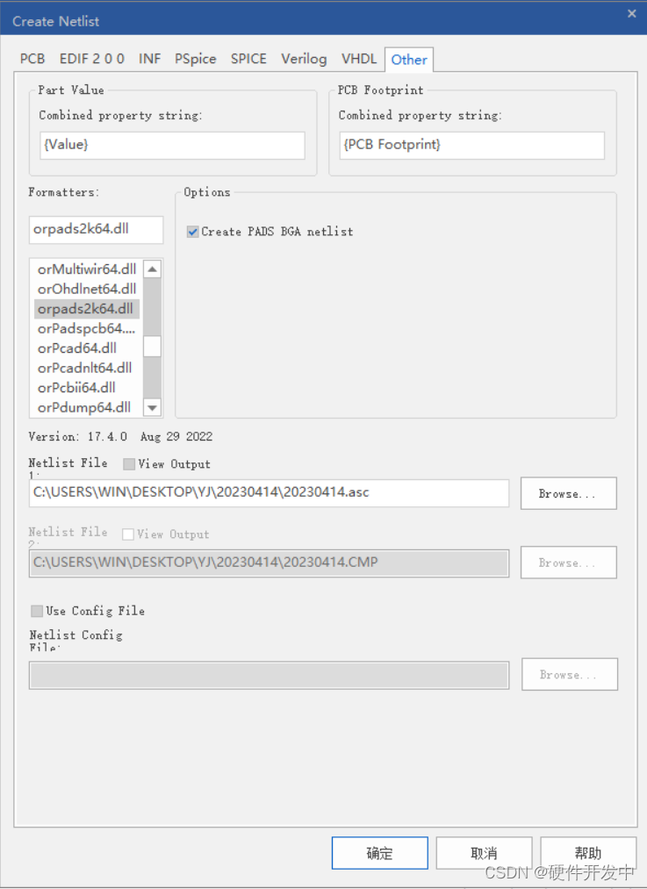Click the Part Value property string field

(x=172, y=145)
